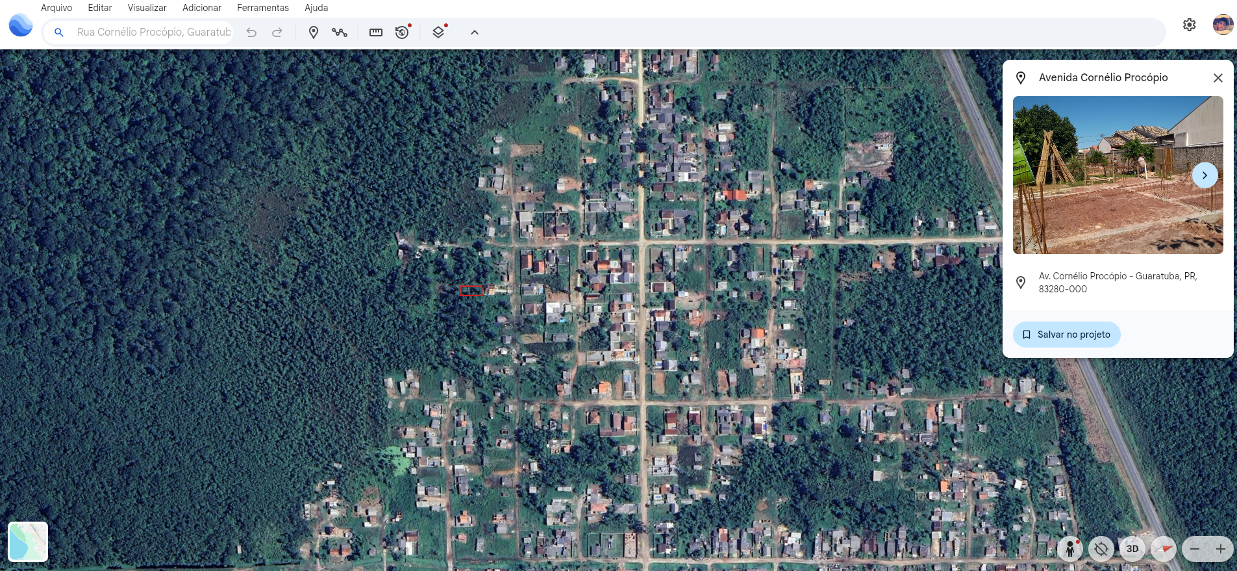Activate Street View pegman
The height and width of the screenshot is (571, 1237).
(1069, 549)
